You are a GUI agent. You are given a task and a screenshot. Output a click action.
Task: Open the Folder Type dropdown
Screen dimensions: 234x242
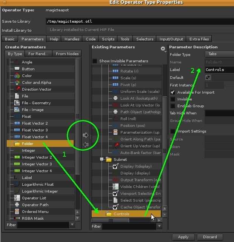click(x=219, y=54)
